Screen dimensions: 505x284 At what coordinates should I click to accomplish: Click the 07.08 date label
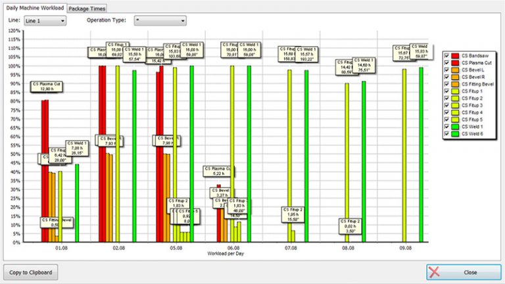(291, 248)
